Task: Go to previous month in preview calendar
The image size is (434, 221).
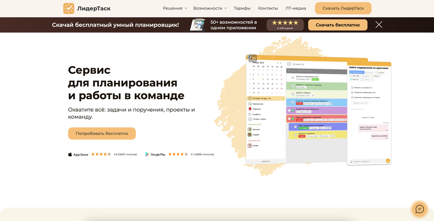Action: click(x=278, y=63)
